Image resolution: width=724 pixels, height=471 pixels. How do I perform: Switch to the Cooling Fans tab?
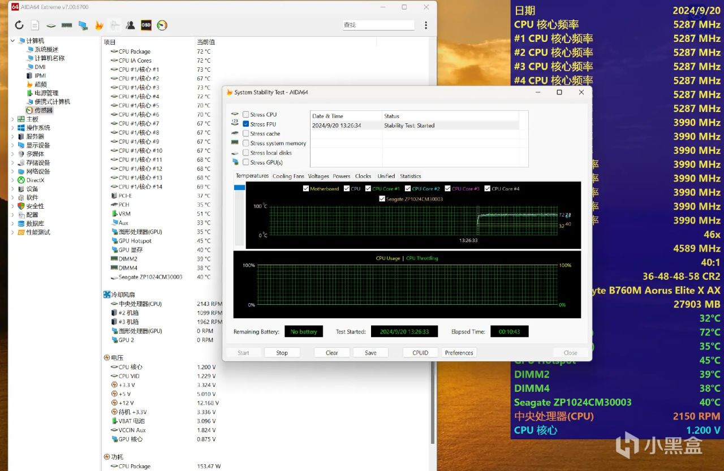[x=288, y=176]
